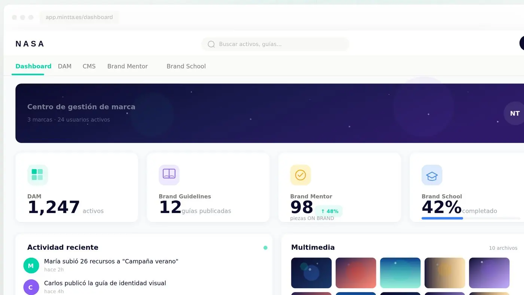Viewport: 524px width, 295px height.
Task: Open the purple gradient multimedia thumbnail
Action: (489, 273)
